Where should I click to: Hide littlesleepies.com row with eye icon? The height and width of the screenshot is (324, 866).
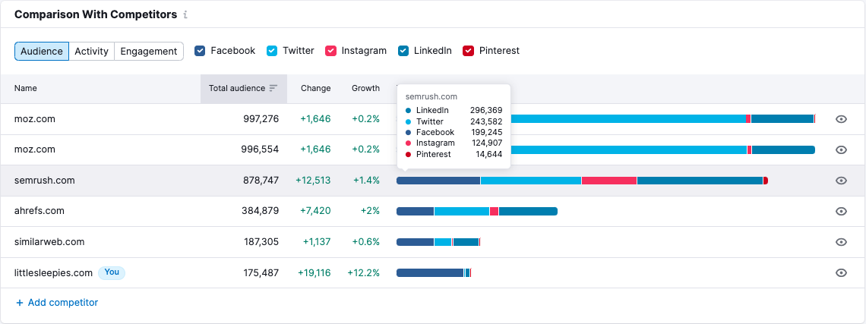point(841,272)
